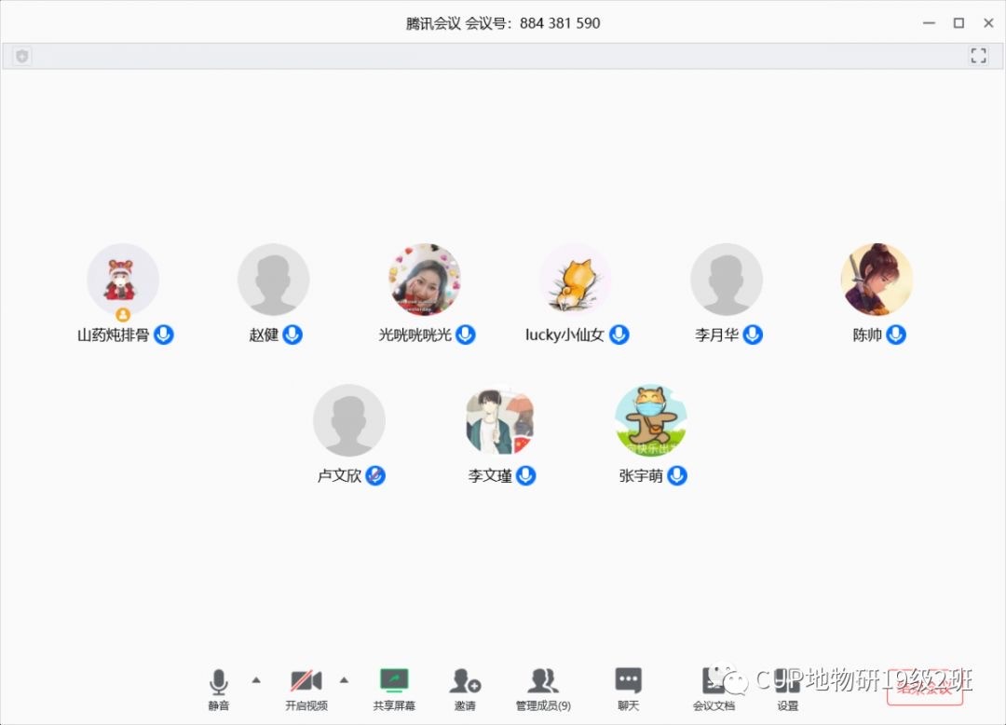Expand the video options dropdown arrow

pos(343,680)
